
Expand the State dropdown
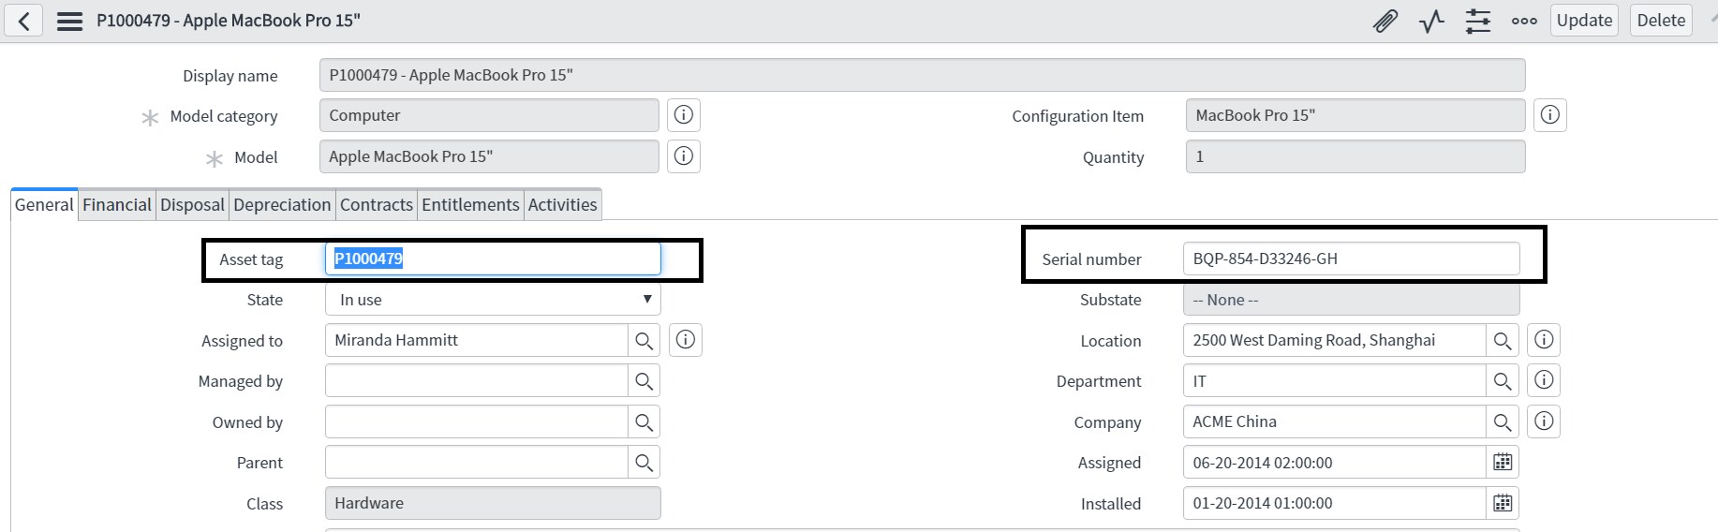pyautogui.click(x=493, y=300)
